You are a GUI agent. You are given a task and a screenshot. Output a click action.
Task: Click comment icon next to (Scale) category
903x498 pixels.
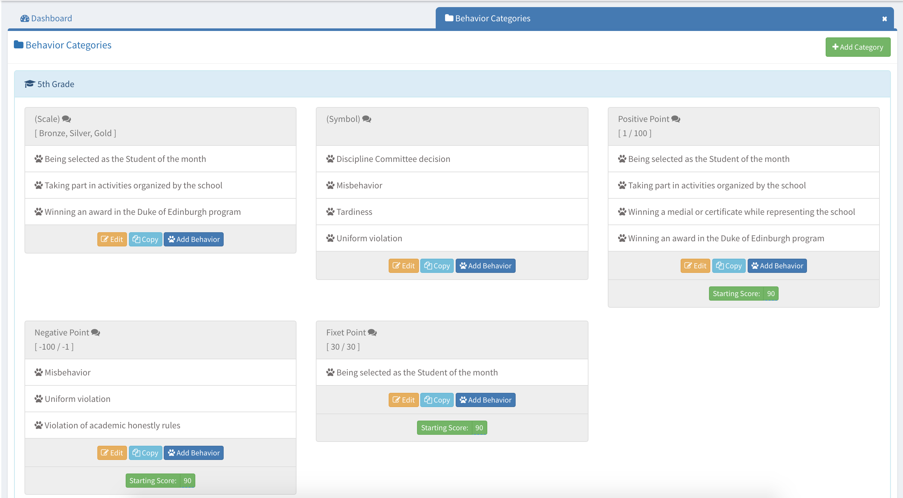click(x=66, y=119)
